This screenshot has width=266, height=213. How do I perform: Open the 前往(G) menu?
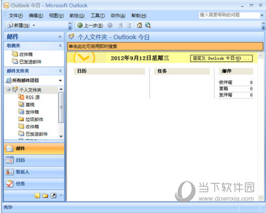click(x=77, y=16)
